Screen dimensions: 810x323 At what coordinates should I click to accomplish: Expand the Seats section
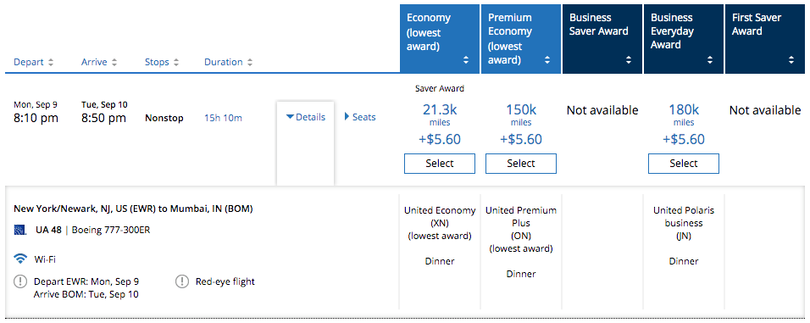360,117
